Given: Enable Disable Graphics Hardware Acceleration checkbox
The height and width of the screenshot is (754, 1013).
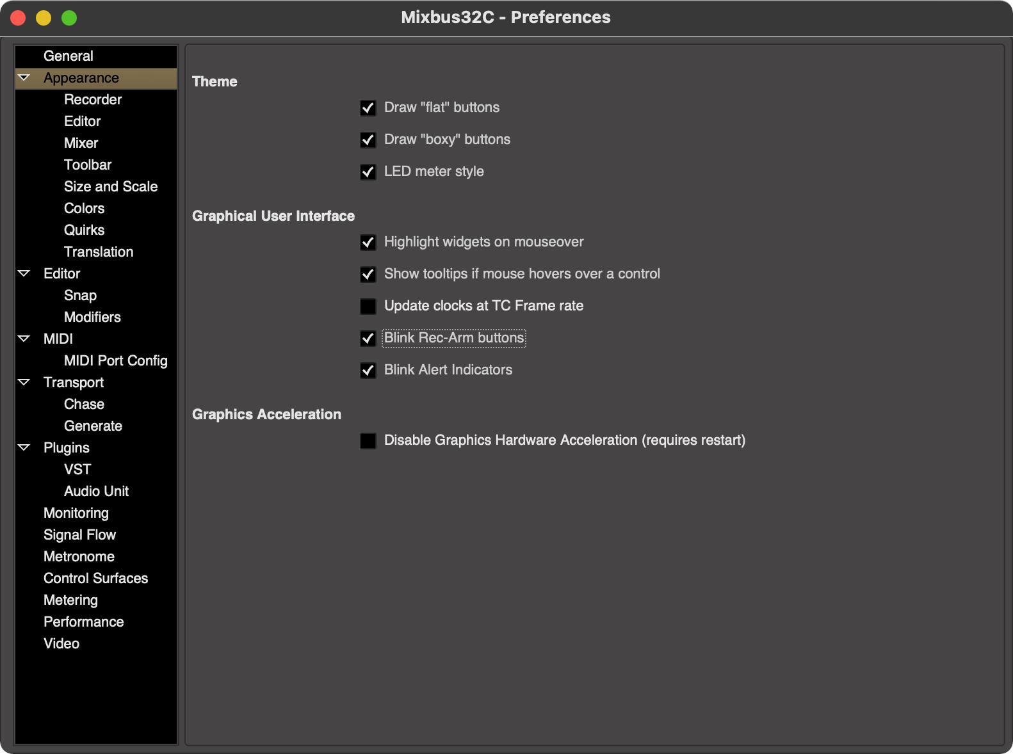Looking at the screenshot, I should click(x=368, y=440).
